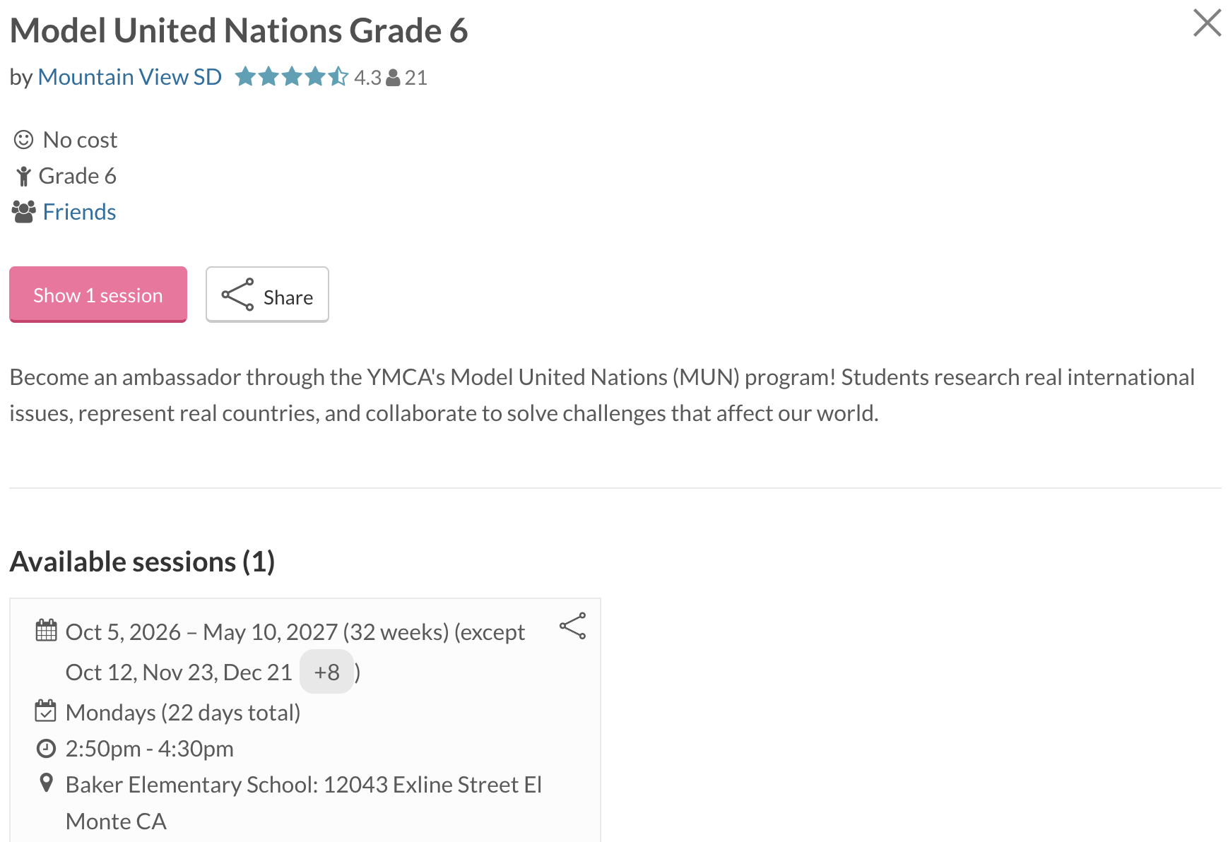The height and width of the screenshot is (842, 1228).
Task: Click the location pin icon
Action: tap(46, 783)
